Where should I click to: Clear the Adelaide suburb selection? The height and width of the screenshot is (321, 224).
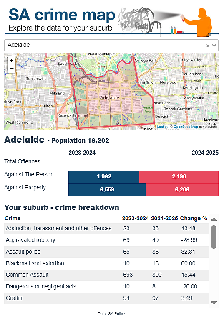click(x=208, y=46)
